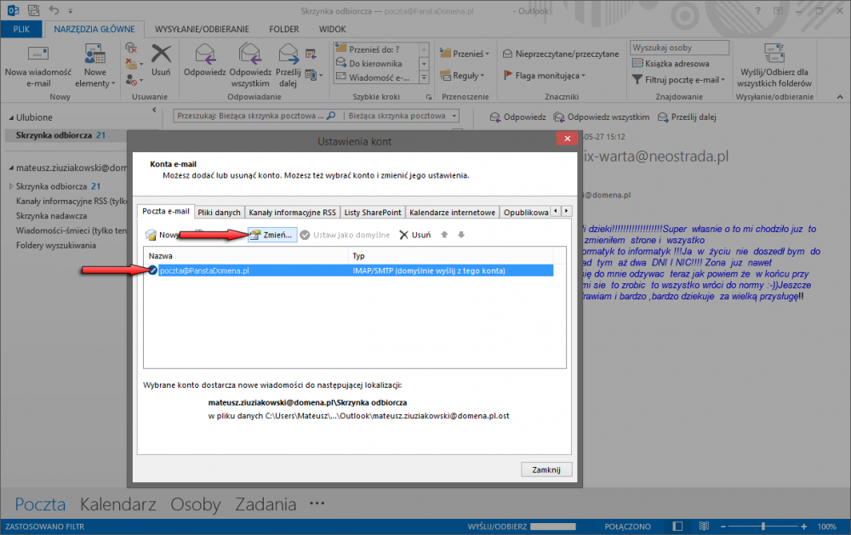Click Odpowiedz wszystkim in reading pane

pyautogui.click(x=601, y=117)
